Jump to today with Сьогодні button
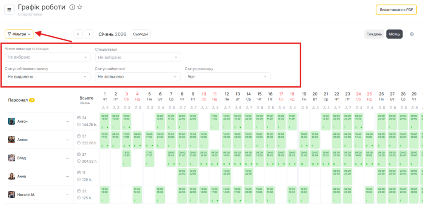This screenshot has height=204, width=423. tap(140, 34)
